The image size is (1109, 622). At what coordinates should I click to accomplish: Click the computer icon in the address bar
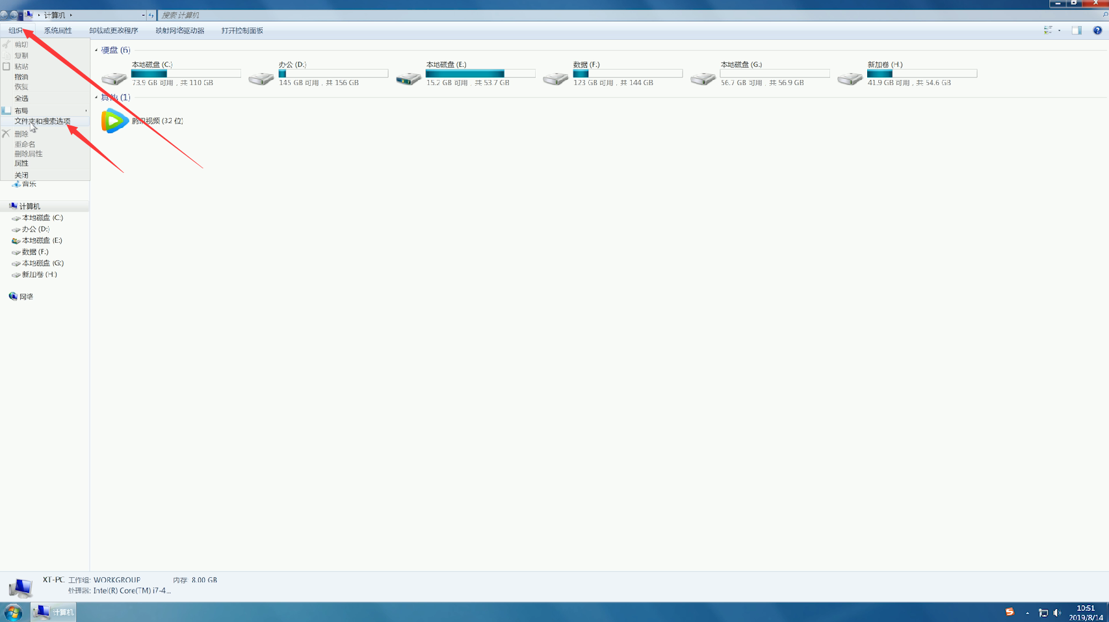pos(29,14)
